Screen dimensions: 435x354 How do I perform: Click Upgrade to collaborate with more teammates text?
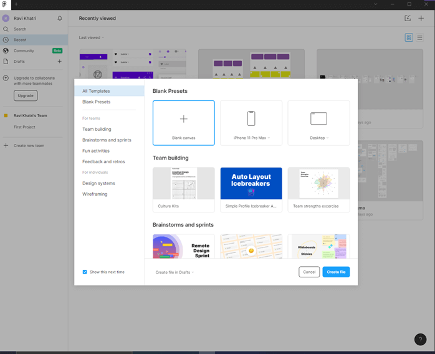point(34,81)
